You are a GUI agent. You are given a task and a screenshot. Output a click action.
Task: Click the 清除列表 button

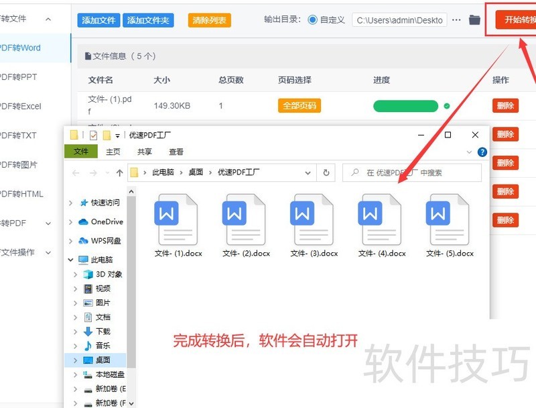[x=210, y=20]
